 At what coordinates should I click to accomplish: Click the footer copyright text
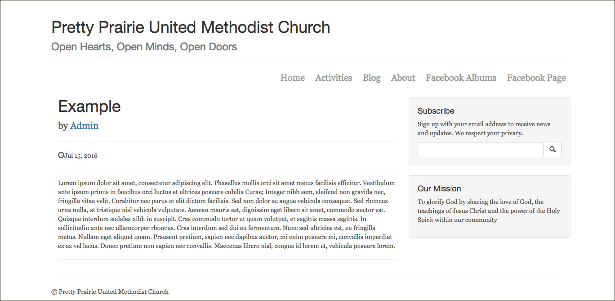click(110, 292)
